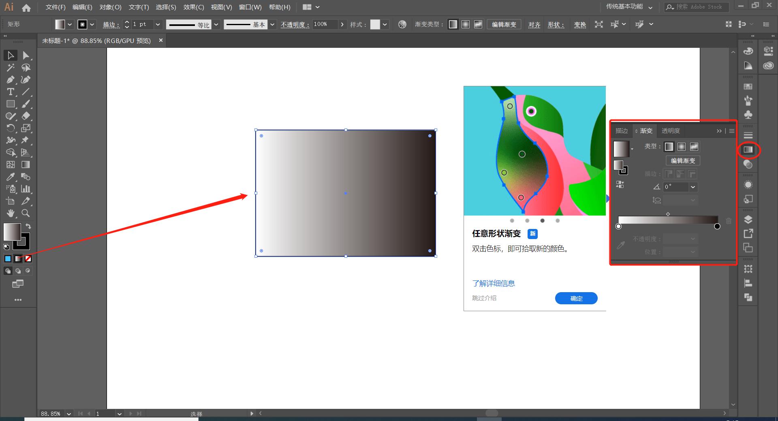Select the Gradient tool in the toolbar
The height and width of the screenshot is (421, 778).
click(26, 164)
